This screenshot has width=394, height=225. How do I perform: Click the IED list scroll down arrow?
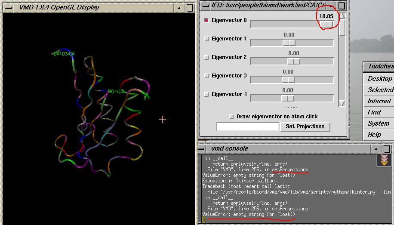[342, 103]
